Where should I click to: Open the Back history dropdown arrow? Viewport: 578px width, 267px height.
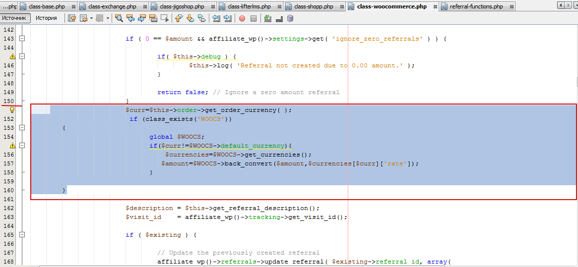[x=91, y=18]
